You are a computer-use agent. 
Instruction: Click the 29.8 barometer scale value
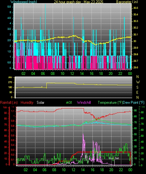pyautogui.click(x=136, y=54)
